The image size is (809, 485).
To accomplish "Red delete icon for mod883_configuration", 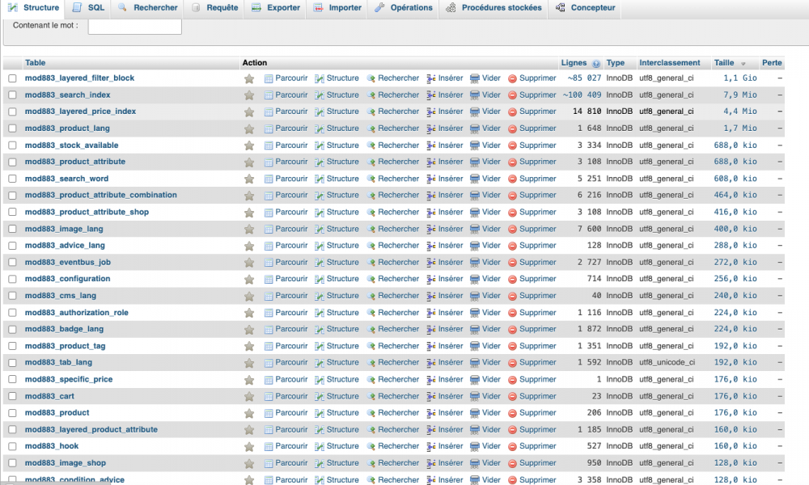I will pyautogui.click(x=512, y=280).
